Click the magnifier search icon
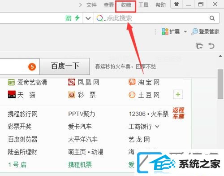Image resolution: width=224 pixels, height=176 pixels. 212,18
